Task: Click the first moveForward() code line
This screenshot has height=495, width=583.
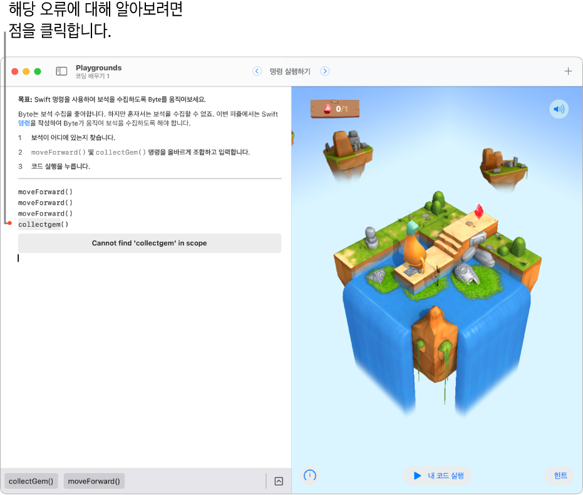Action: (x=45, y=192)
